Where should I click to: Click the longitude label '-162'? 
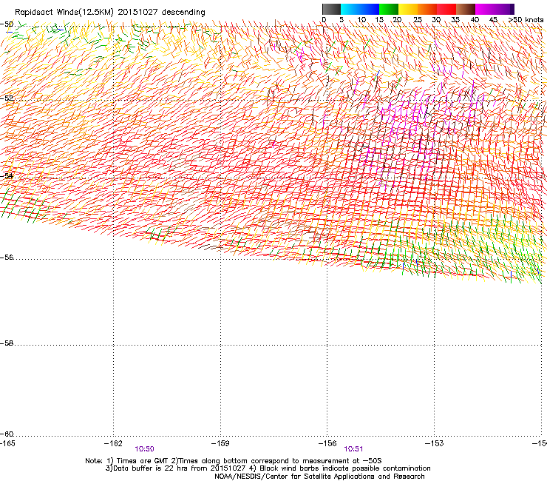point(113,443)
